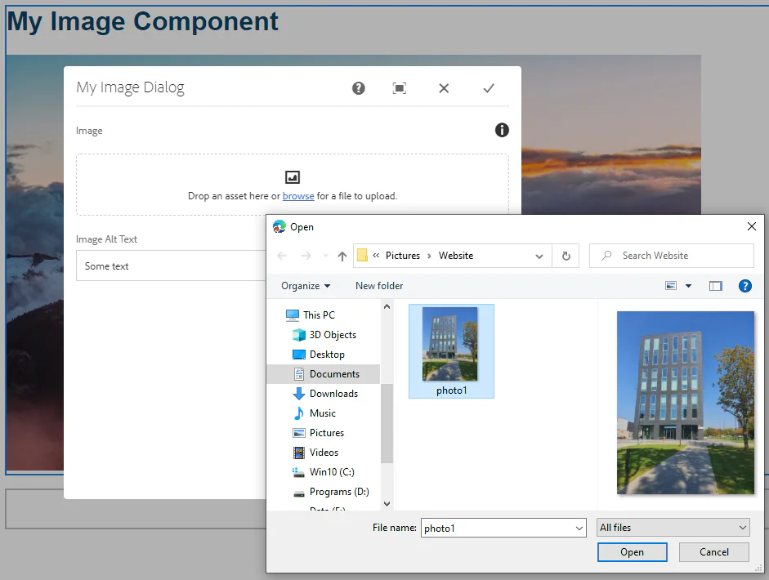Viewport: 769px width, 580px height.
Task: Toggle fullscreen in My Image Dialog
Action: (x=400, y=88)
